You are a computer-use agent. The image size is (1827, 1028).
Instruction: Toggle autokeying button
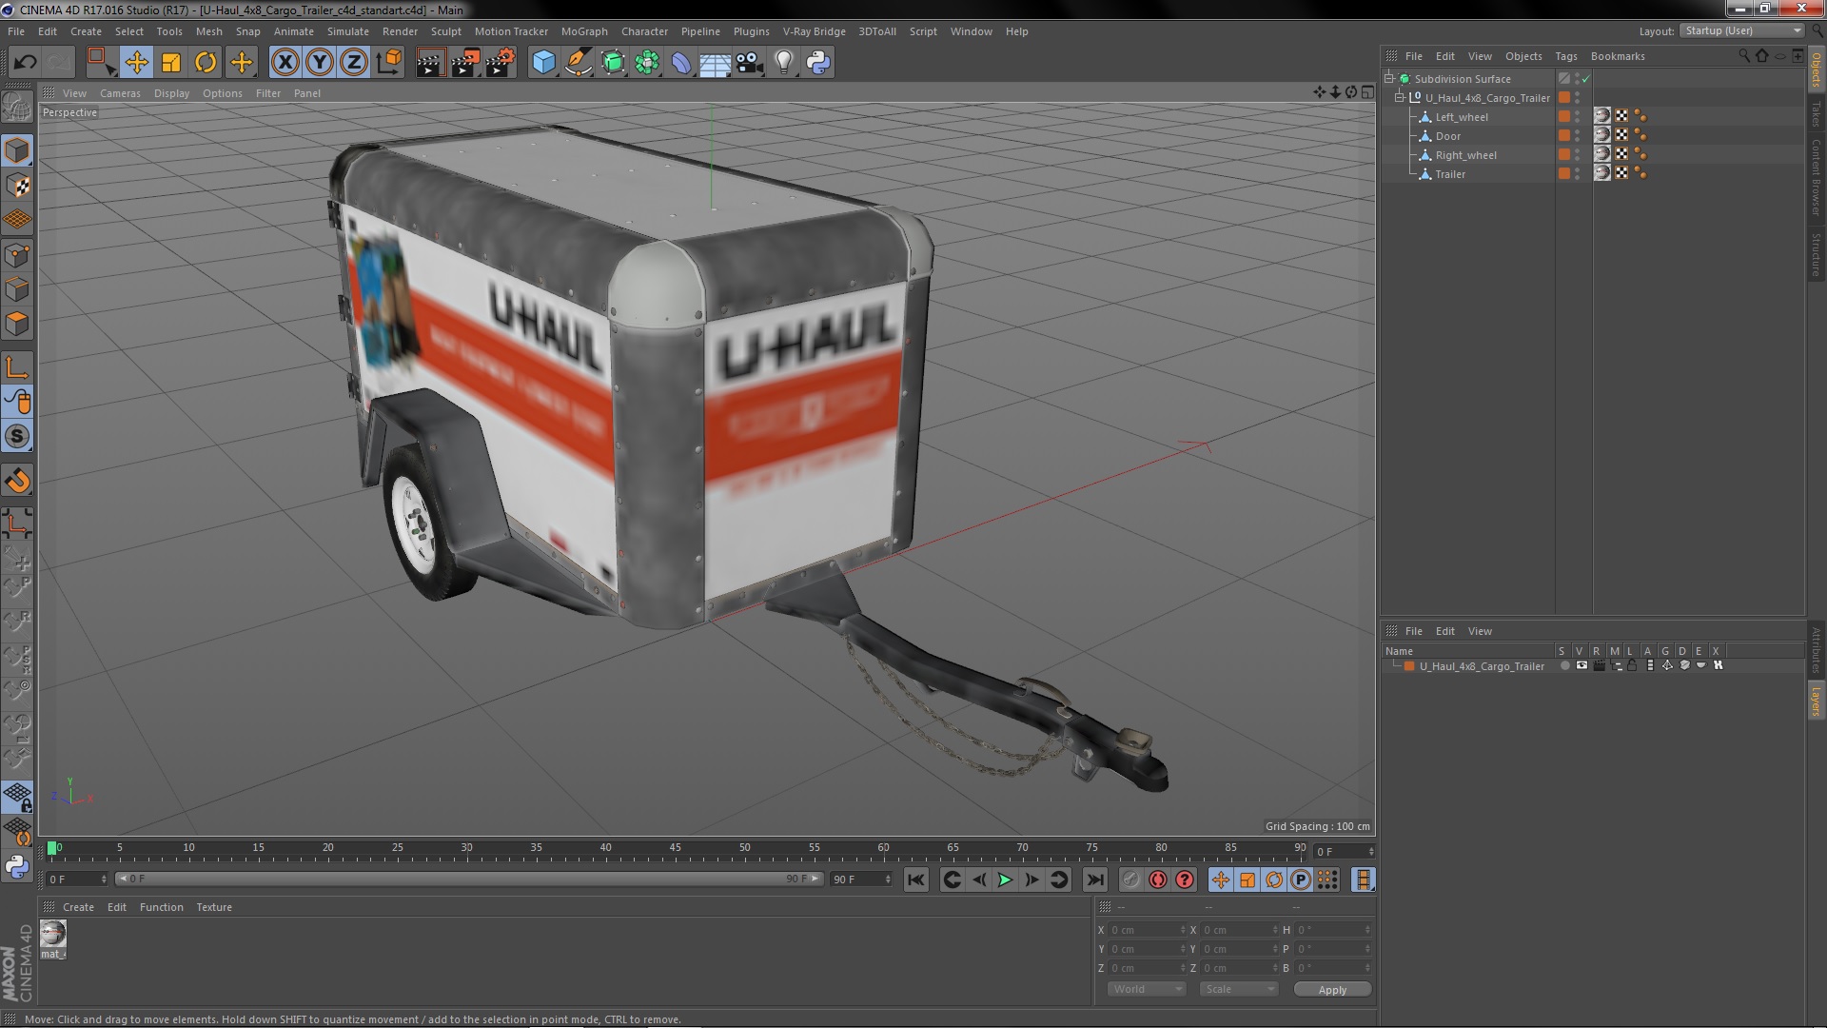coord(1157,880)
